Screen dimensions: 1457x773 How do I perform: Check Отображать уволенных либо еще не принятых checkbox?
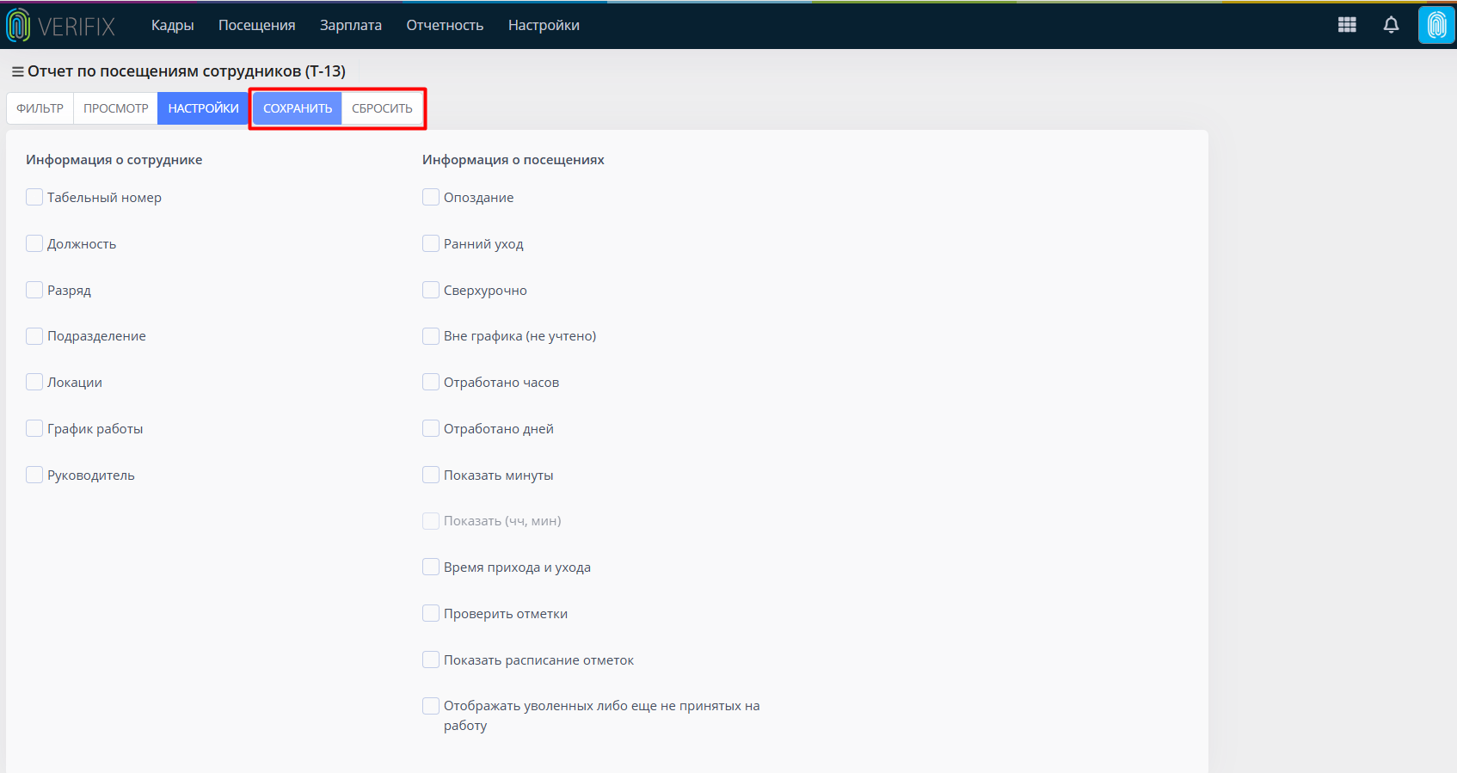(431, 706)
